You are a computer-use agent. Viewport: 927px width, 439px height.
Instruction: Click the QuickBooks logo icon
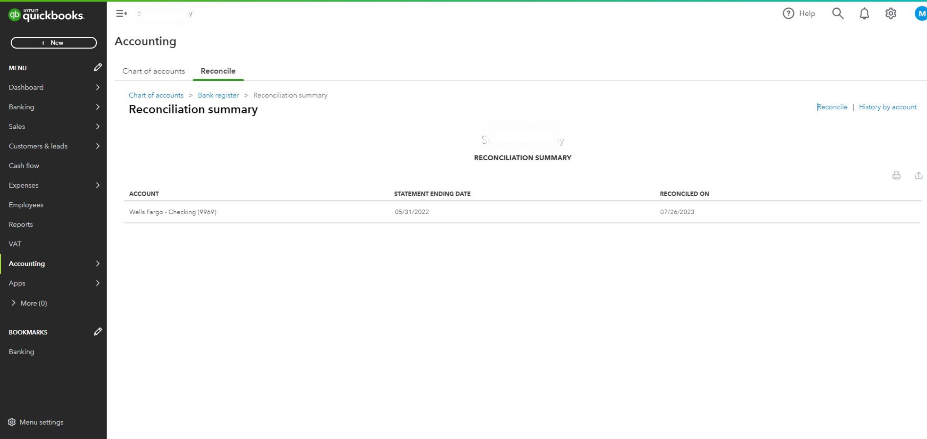pyautogui.click(x=15, y=15)
